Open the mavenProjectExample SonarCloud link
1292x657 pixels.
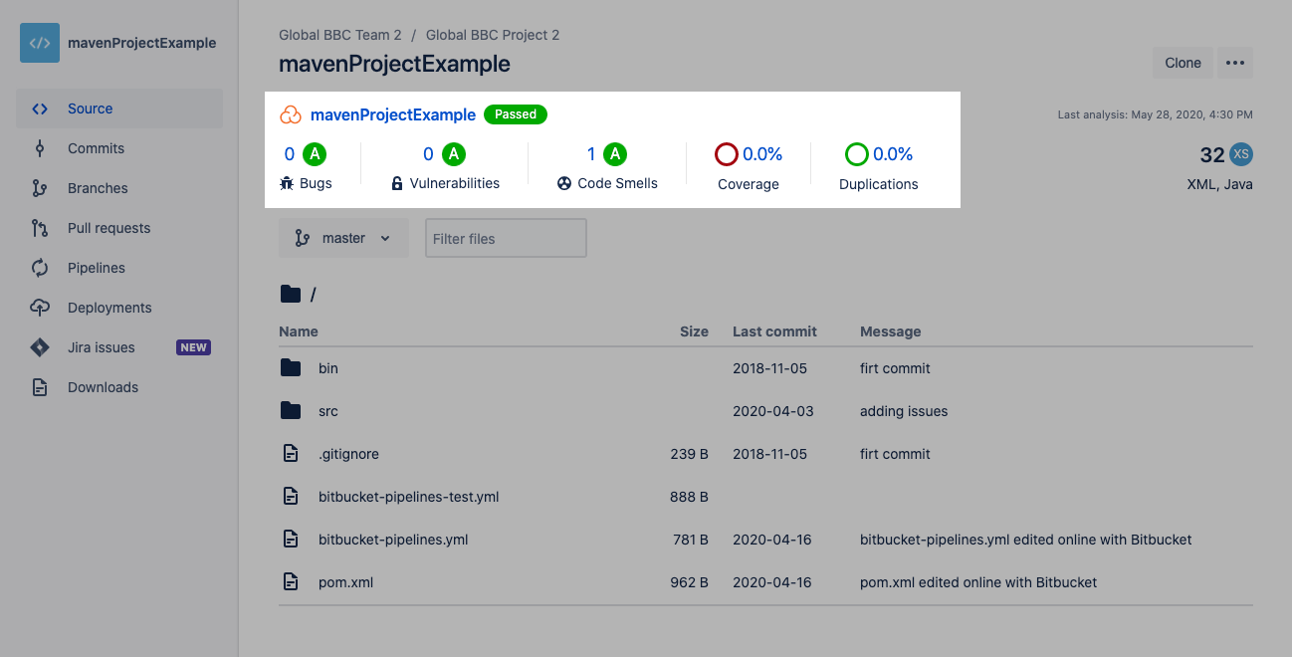(x=393, y=114)
